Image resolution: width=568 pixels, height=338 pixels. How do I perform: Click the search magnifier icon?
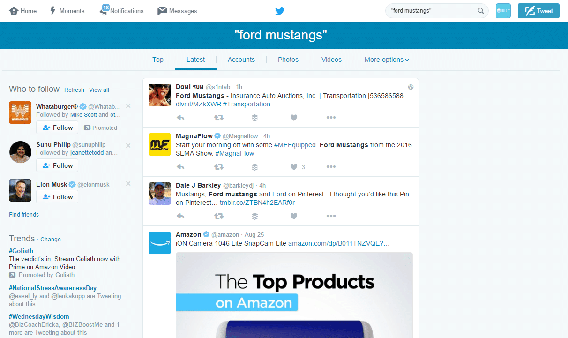click(480, 11)
